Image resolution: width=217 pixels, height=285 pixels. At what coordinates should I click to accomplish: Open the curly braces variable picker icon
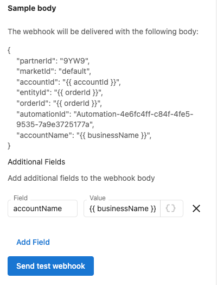(171, 208)
